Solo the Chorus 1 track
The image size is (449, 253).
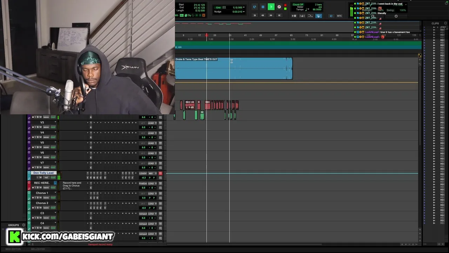coord(38,198)
